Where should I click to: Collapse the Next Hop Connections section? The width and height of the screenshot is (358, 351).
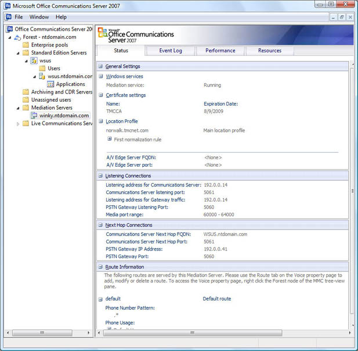(x=100, y=225)
